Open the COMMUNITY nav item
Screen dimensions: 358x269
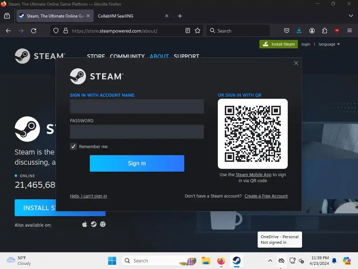click(127, 56)
